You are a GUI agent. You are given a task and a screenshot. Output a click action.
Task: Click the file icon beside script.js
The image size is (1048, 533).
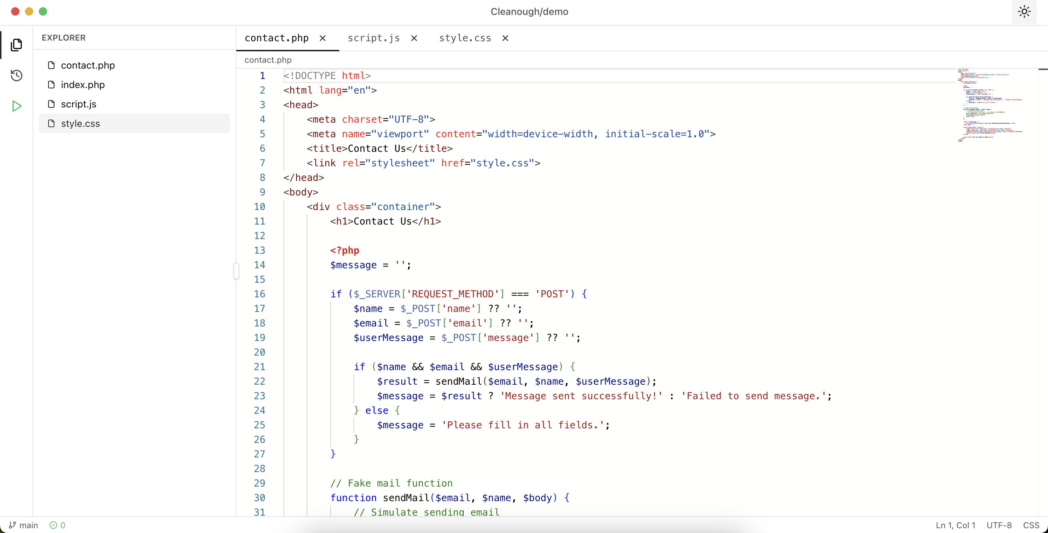point(51,104)
